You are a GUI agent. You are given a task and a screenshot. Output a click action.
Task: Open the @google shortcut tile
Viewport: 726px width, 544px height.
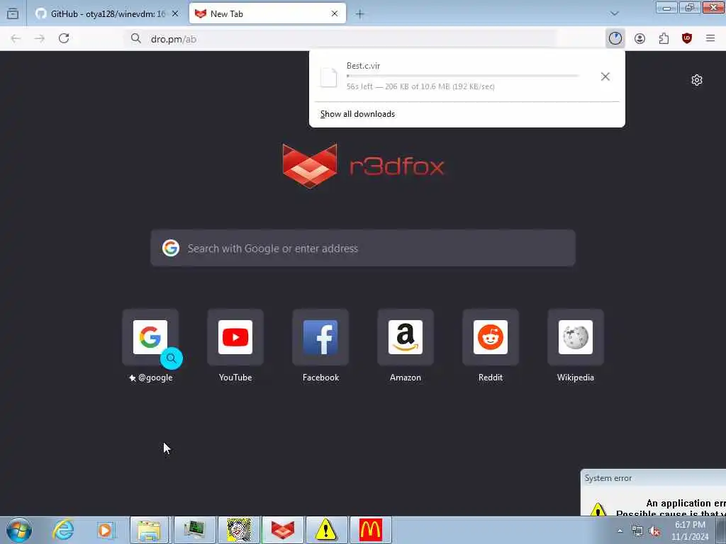[x=150, y=337]
